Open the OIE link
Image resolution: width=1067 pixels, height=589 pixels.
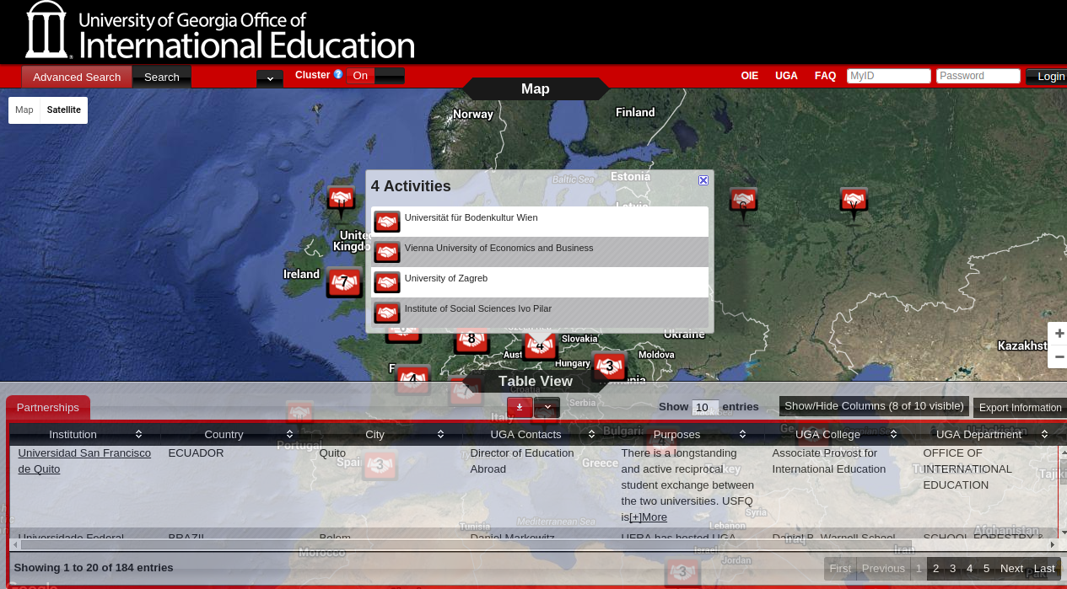click(750, 76)
